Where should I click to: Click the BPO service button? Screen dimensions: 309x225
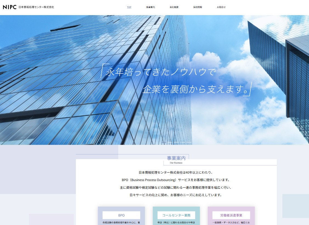pos(121,215)
